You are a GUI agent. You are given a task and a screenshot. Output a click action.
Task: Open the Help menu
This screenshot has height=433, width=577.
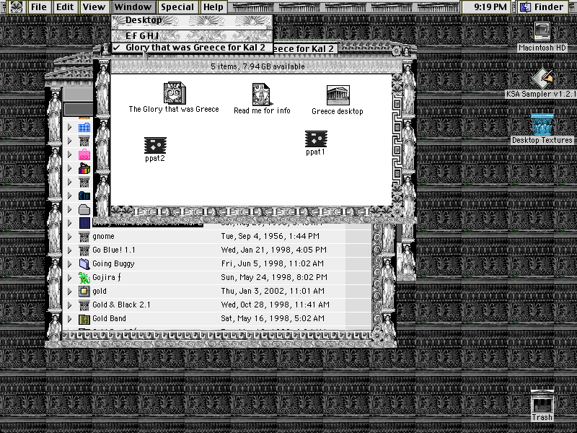coord(213,7)
